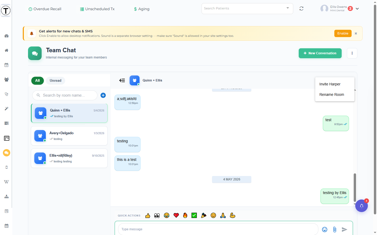Send the laughing face quick action emoji
The height and width of the screenshot is (235, 377).
(x=167, y=215)
